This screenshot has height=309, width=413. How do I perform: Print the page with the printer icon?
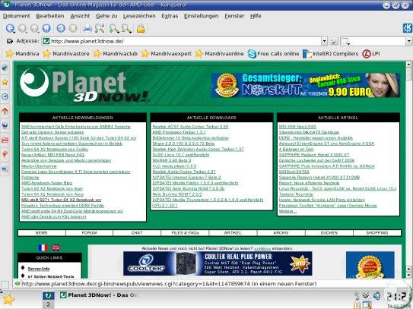pyautogui.click(x=87, y=28)
